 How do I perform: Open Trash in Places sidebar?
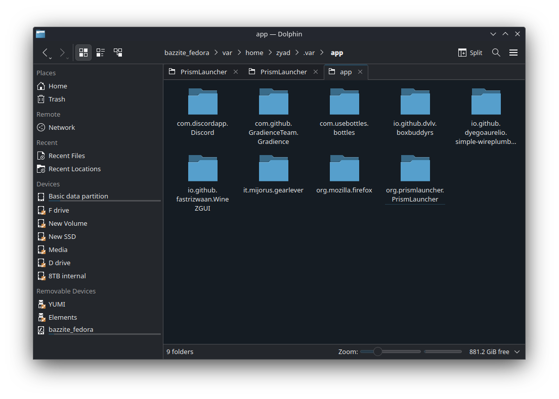click(x=98, y=99)
